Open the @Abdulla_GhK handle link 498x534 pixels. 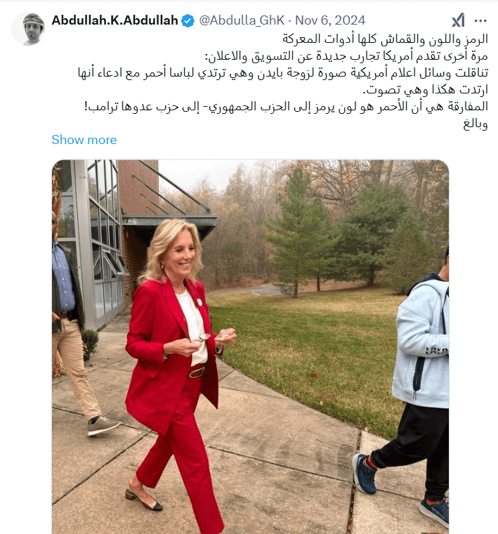tap(242, 20)
